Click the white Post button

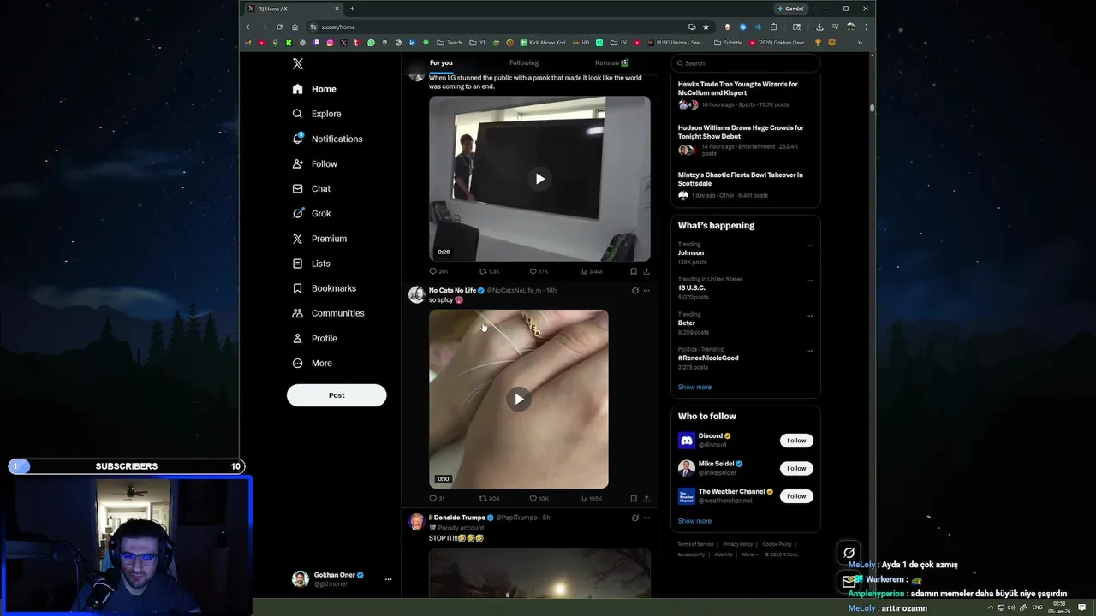[337, 395]
